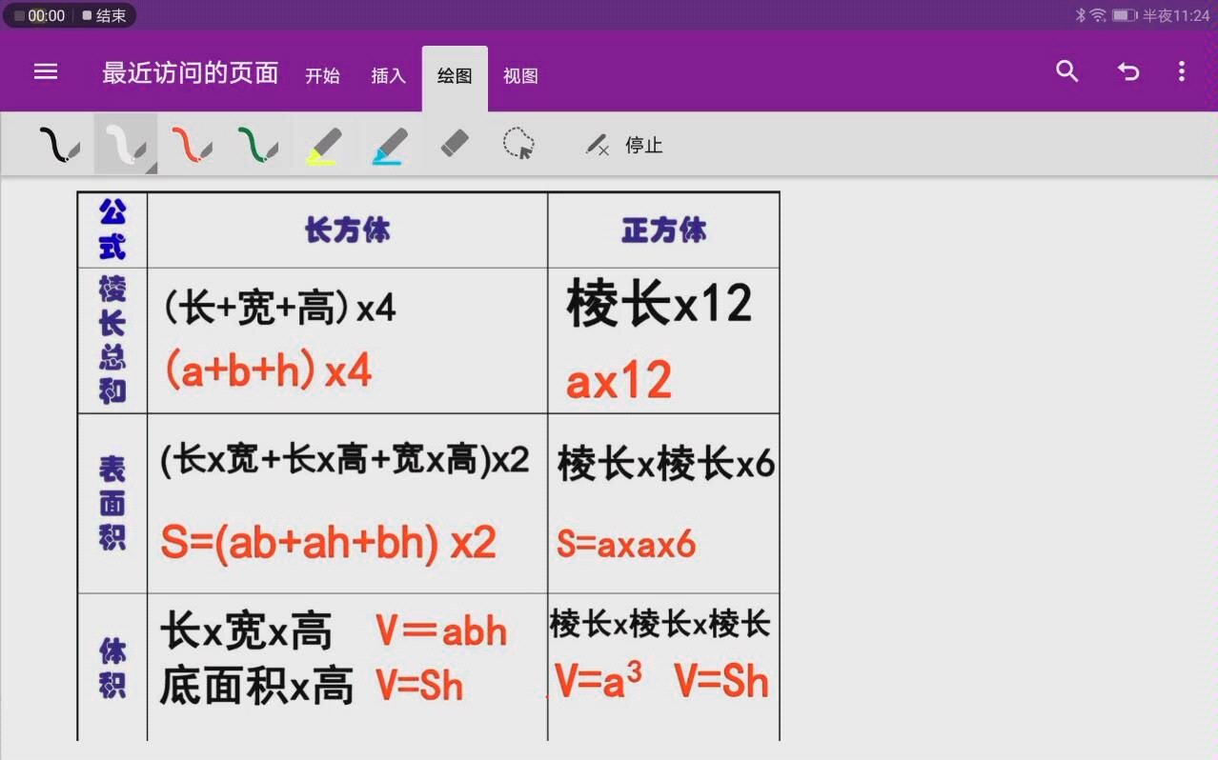Image resolution: width=1218 pixels, height=760 pixels.
Task: Open the three-dot overflow menu
Action: (x=1182, y=71)
